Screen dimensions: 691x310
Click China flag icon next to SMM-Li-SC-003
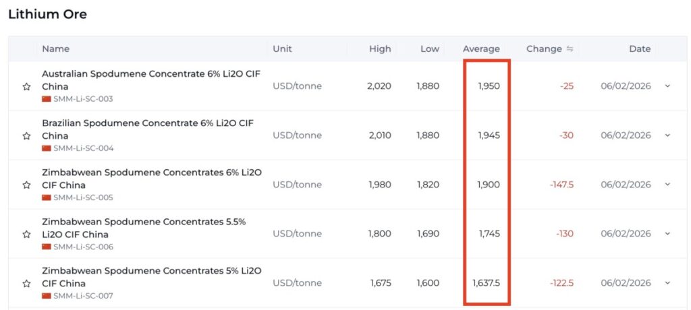coord(47,99)
